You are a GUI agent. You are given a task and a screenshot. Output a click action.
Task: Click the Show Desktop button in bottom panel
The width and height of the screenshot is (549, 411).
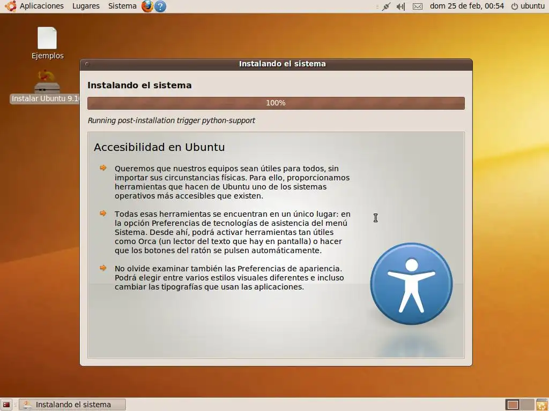6,405
